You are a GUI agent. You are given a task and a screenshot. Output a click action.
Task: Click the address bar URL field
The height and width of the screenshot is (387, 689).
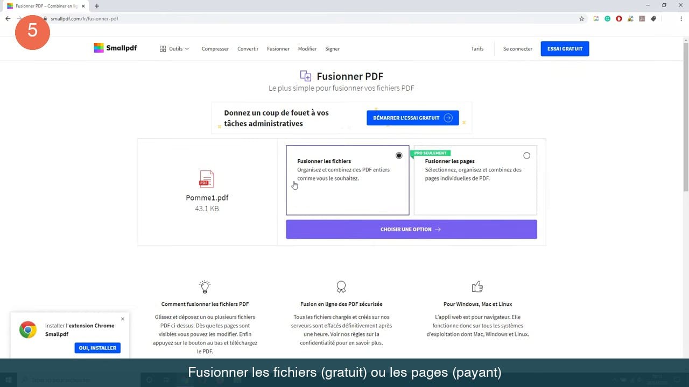pyautogui.click(x=312, y=18)
